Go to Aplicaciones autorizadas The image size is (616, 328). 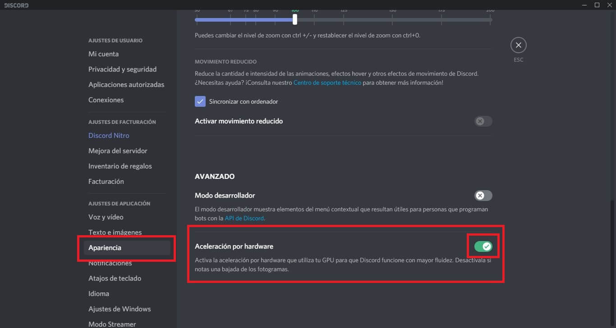[126, 85]
